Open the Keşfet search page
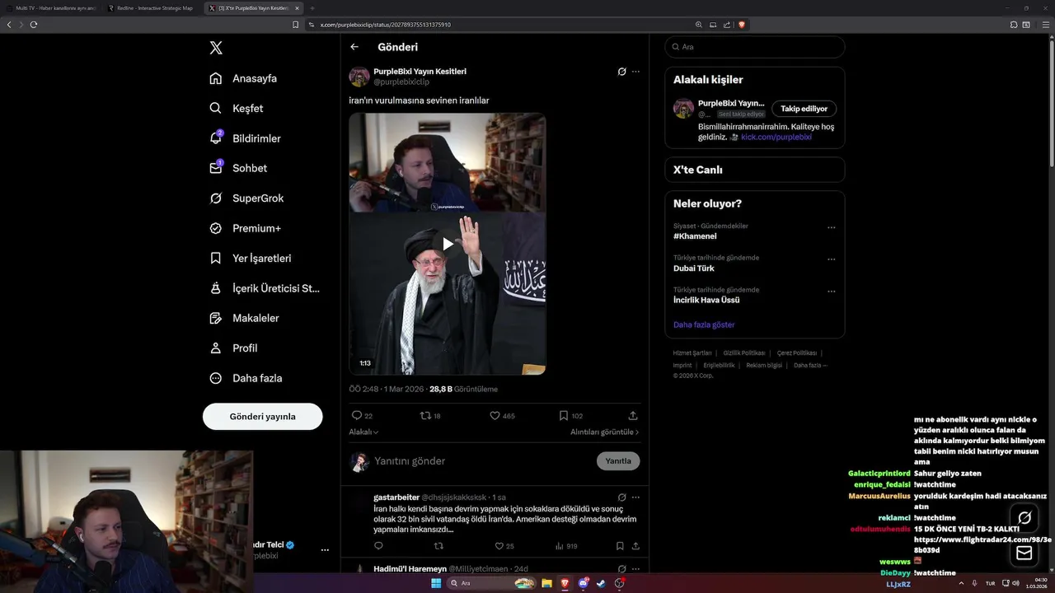The image size is (1055, 593). point(237,108)
